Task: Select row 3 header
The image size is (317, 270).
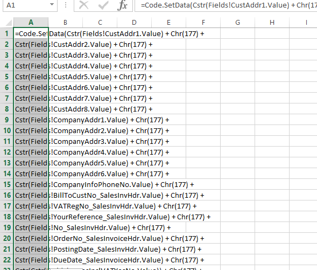Action: point(6,55)
